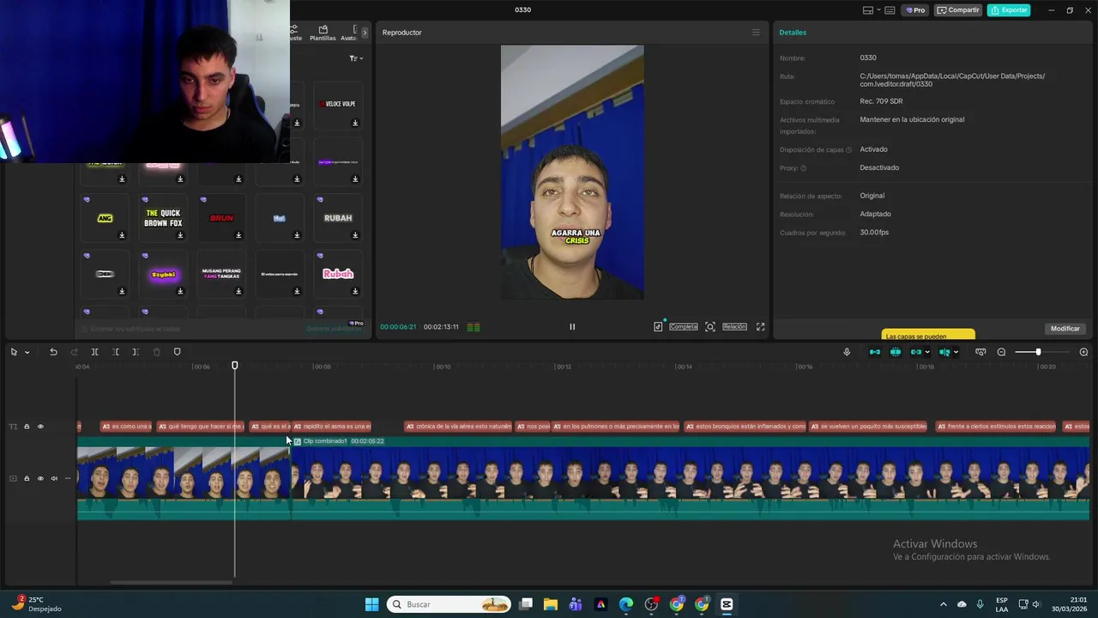Image resolution: width=1098 pixels, height=618 pixels.
Task: Open the preview axis dropdown arrow
Action: tap(956, 352)
